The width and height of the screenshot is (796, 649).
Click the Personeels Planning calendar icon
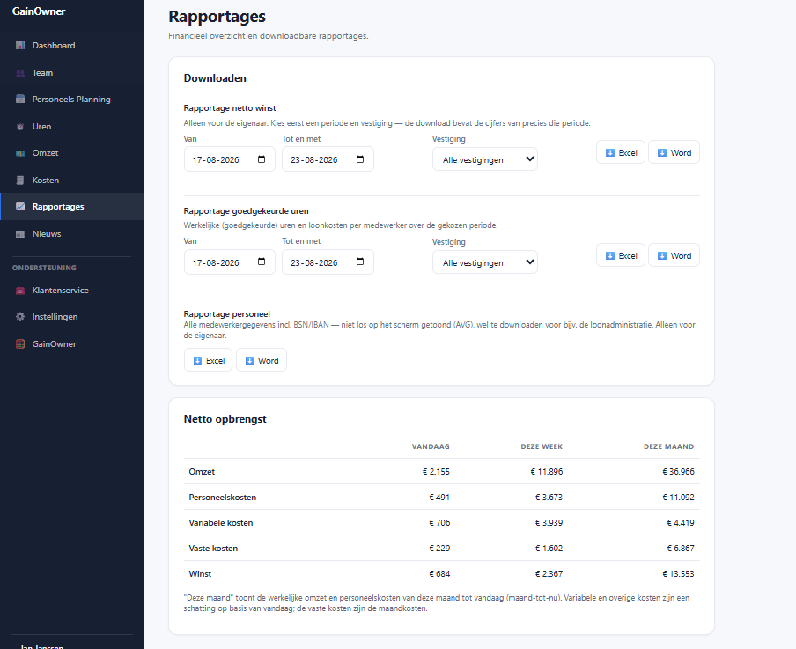(20, 99)
